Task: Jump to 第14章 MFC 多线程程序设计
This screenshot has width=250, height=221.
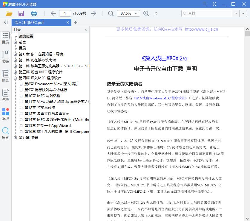Action: tap(57, 119)
